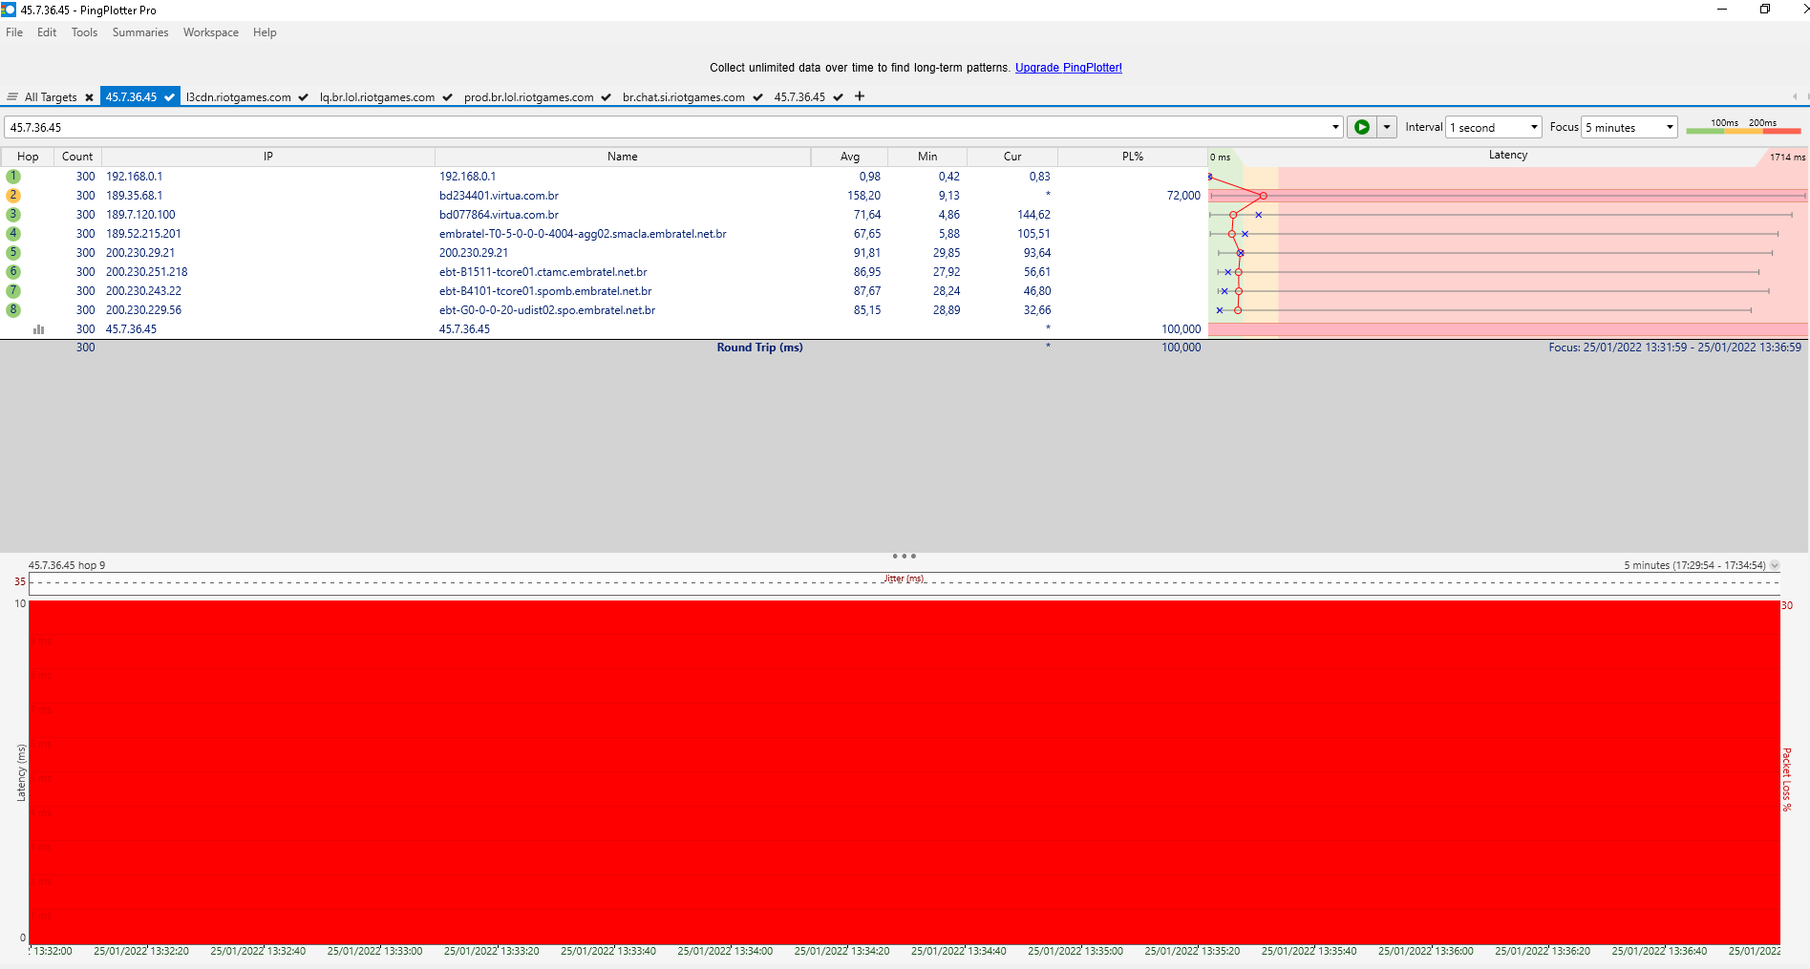
Task: Select IP cell 200.230.251.218
Action: point(147,272)
